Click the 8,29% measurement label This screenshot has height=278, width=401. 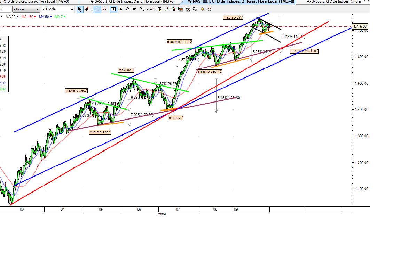point(293,37)
